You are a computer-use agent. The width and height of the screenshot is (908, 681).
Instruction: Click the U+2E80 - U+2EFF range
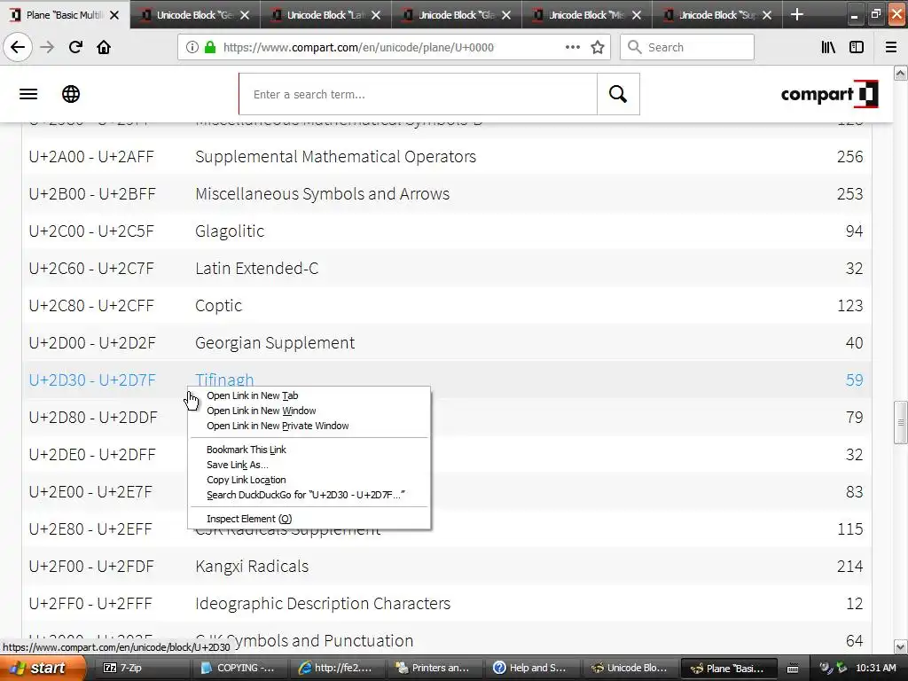click(91, 528)
